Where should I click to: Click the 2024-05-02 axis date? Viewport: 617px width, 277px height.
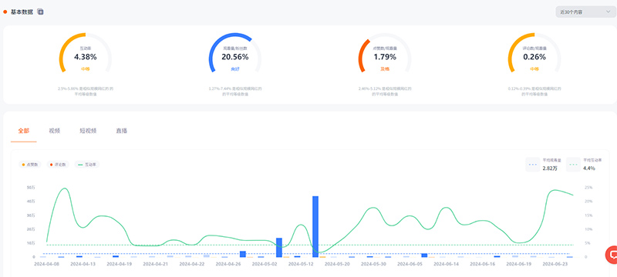tap(265, 264)
